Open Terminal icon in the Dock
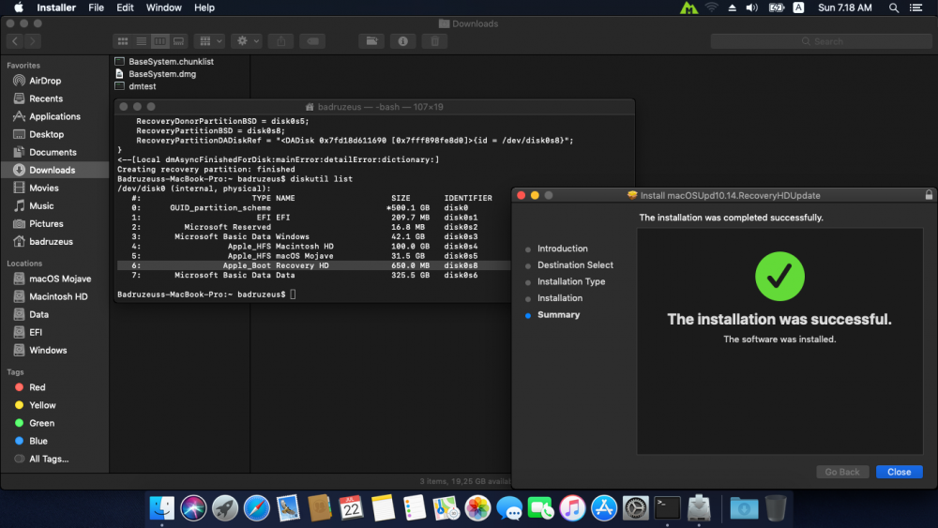Viewport: 938px width, 528px height. [667, 508]
